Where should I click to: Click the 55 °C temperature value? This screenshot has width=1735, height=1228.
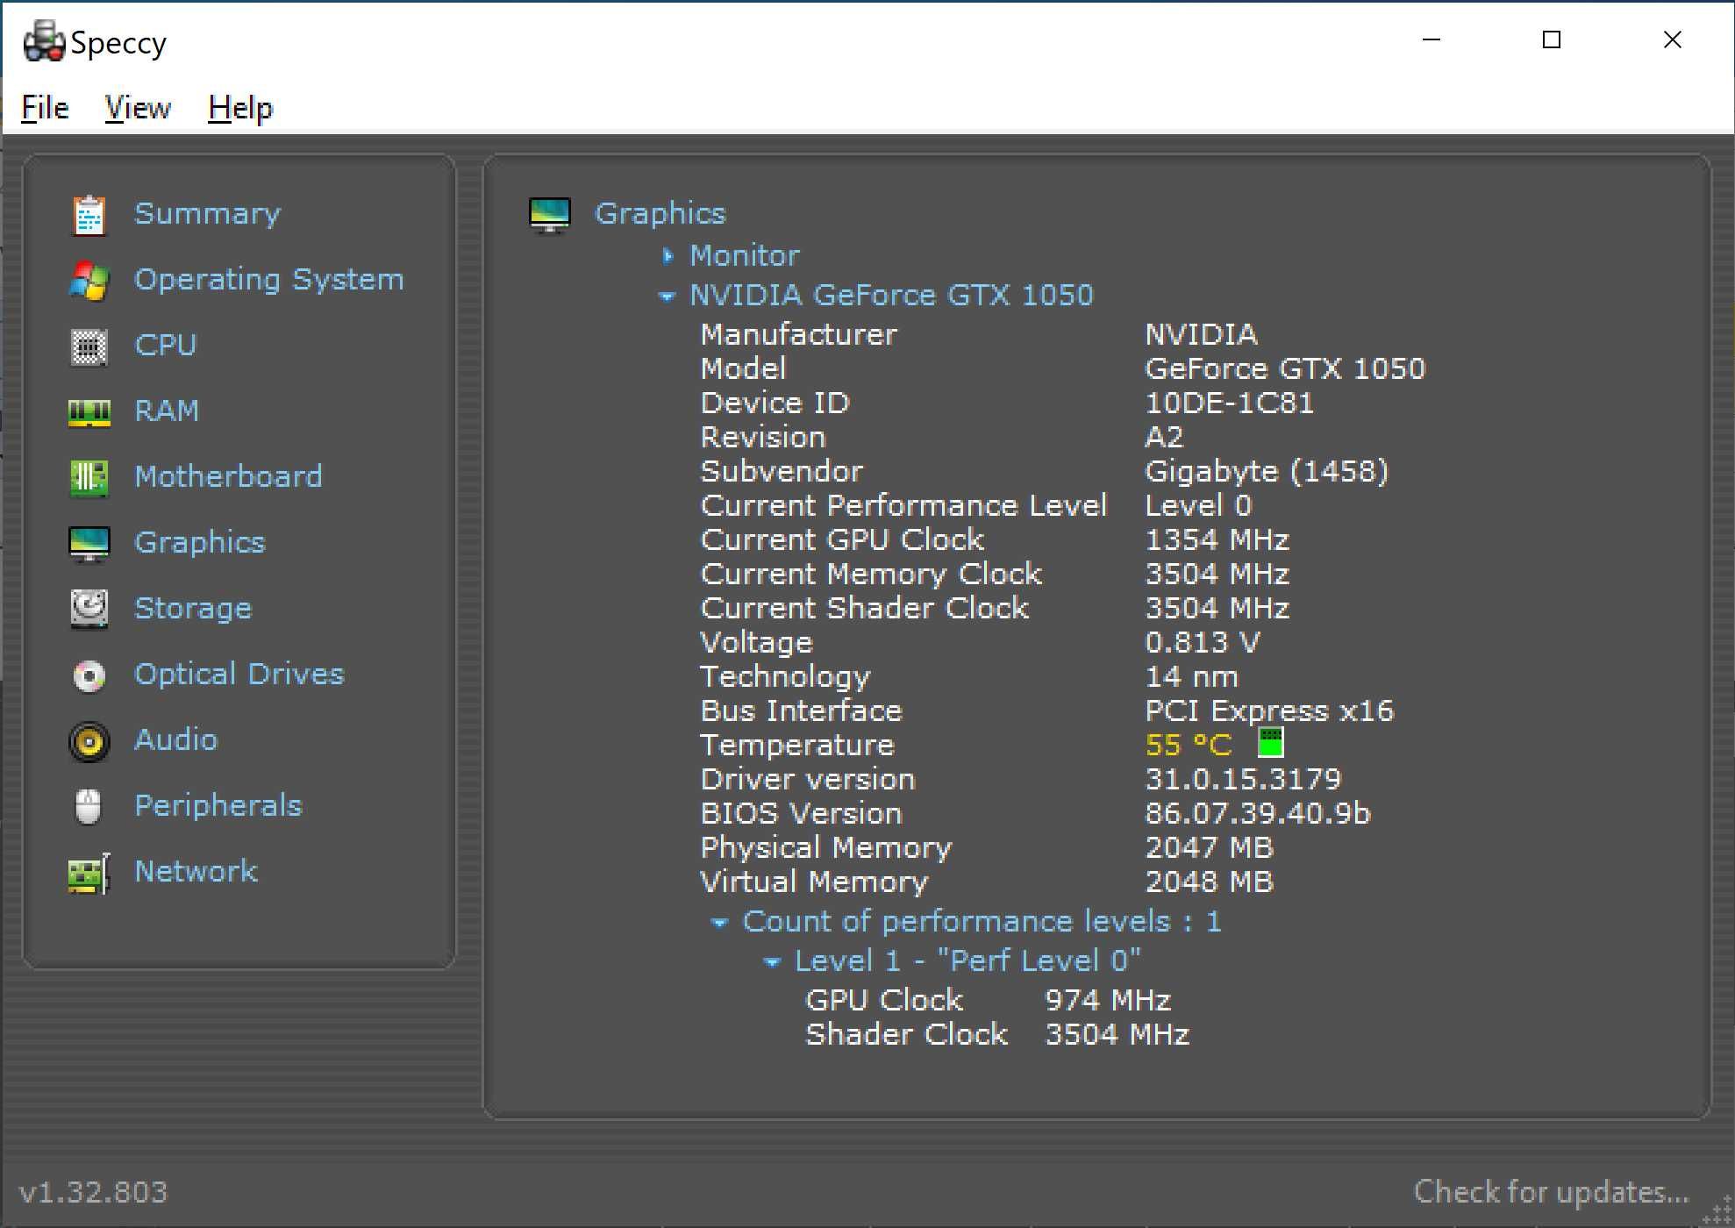click(x=1189, y=746)
